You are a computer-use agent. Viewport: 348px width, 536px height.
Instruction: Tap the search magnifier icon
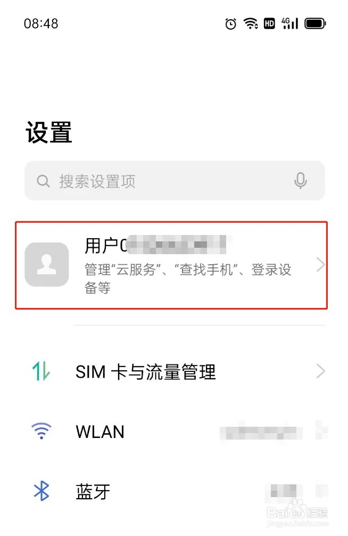click(43, 181)
